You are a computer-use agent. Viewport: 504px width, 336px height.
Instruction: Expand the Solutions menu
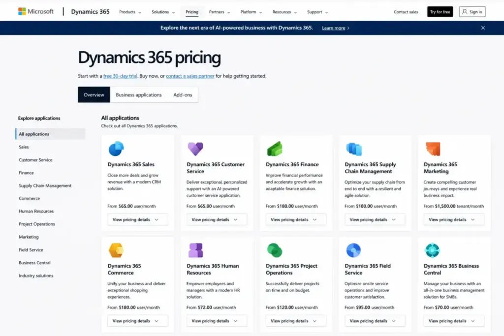pos(163,12)
